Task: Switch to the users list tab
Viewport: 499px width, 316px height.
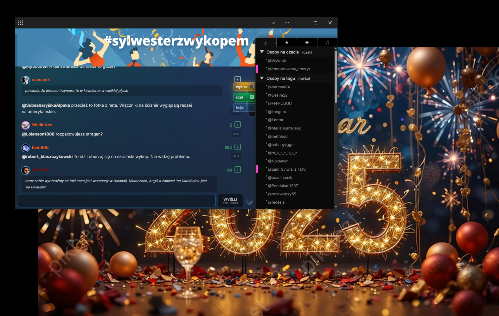Action: (266, 42)
